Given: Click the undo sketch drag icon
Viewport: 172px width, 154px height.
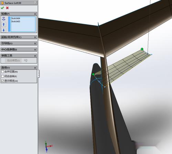Looking at the screenshot, I should click(x=26, y=60).
